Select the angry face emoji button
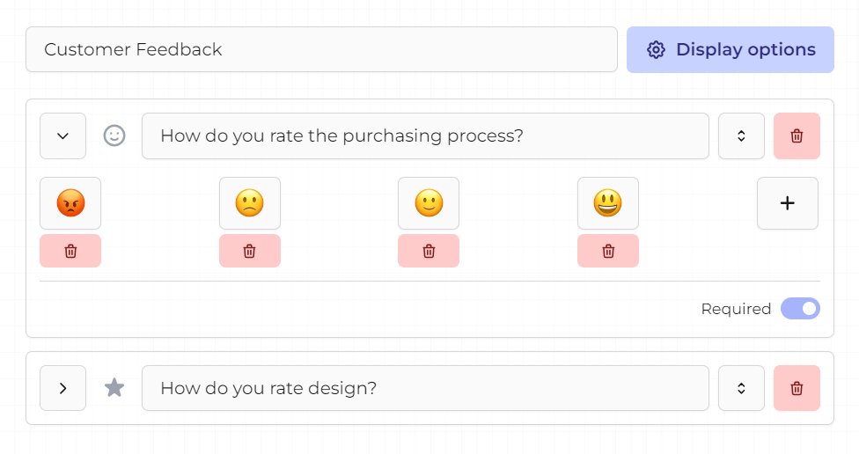The width and height of the screenshot is (859, 454). (70, 203)
